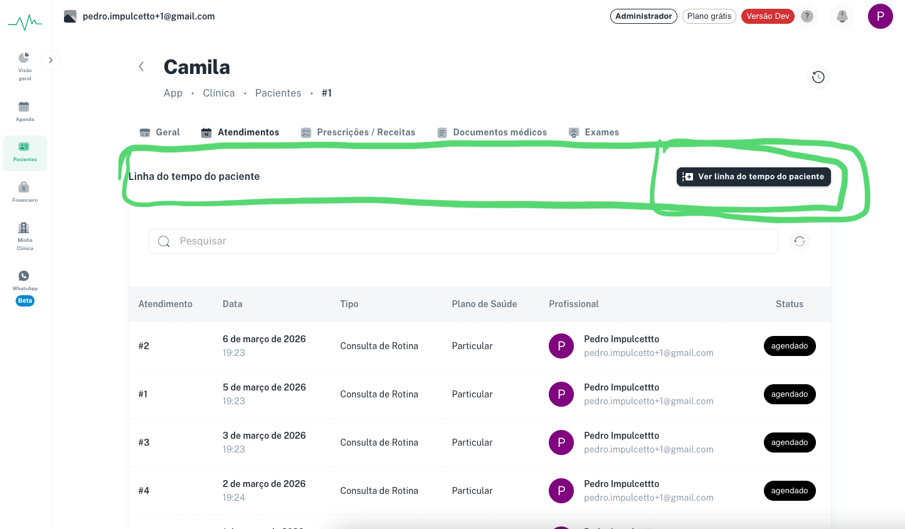
Task: Open appointment #2 row
Action: pos(479,346)
